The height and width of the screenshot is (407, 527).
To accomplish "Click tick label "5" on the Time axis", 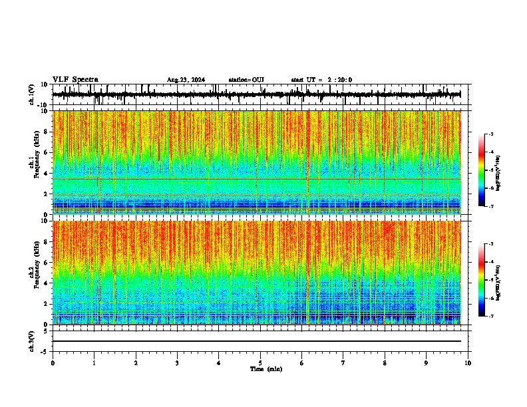I will [x=260, y=363].
